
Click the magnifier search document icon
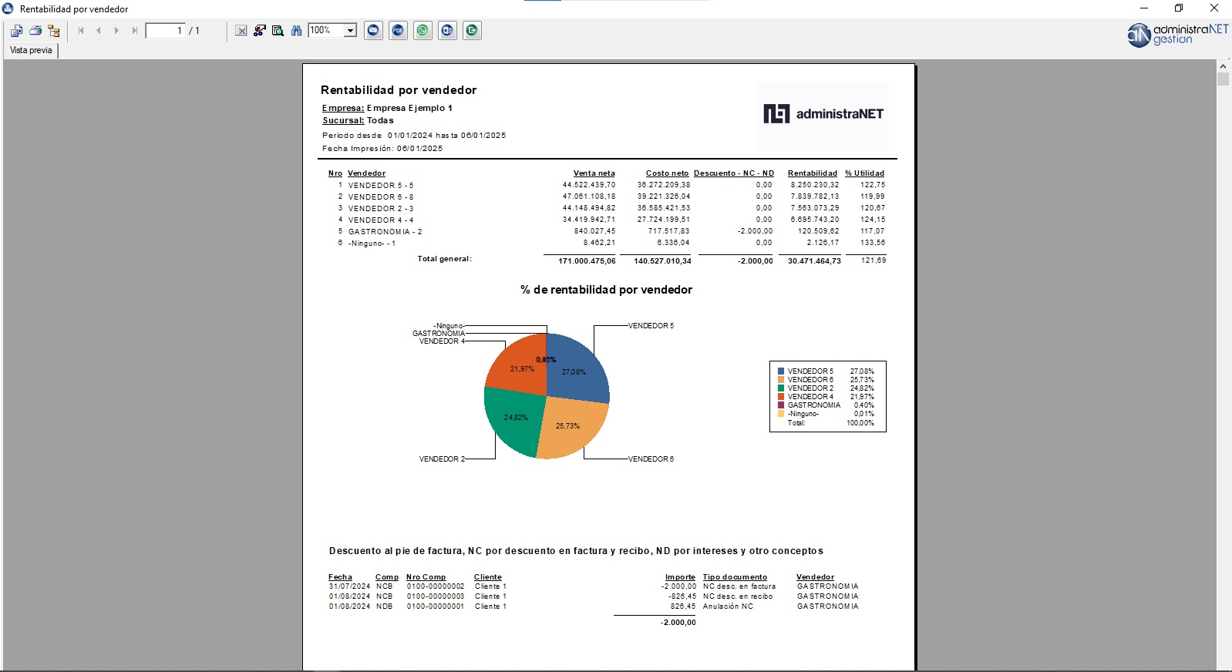pos(278,31)
